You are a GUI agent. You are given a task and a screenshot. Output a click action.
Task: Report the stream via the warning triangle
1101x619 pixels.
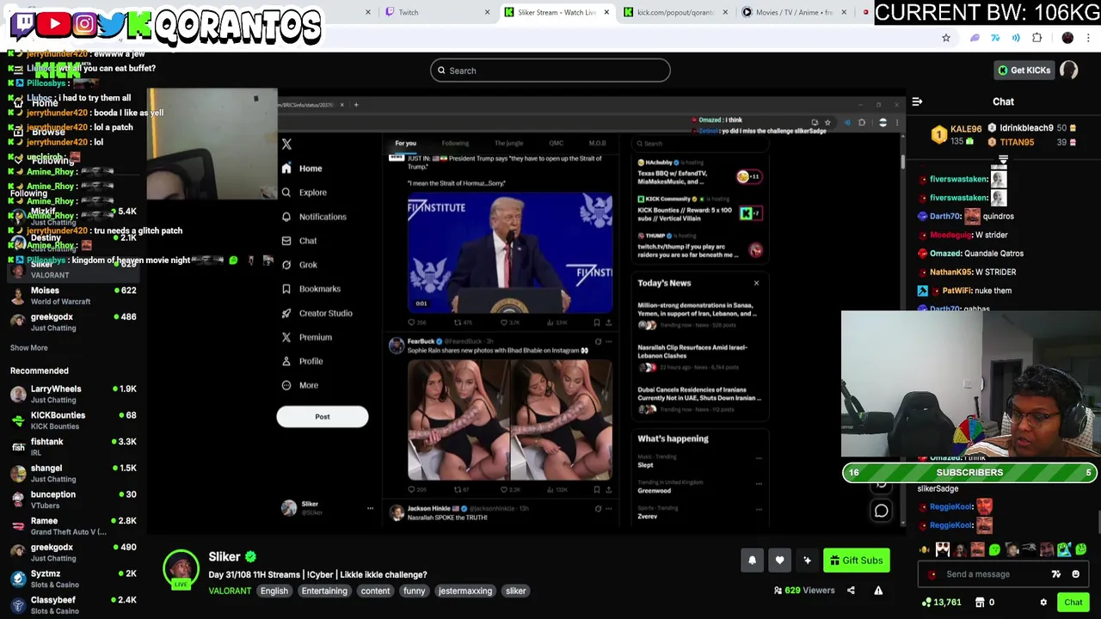pyautogui.click(x=878, y=591)
